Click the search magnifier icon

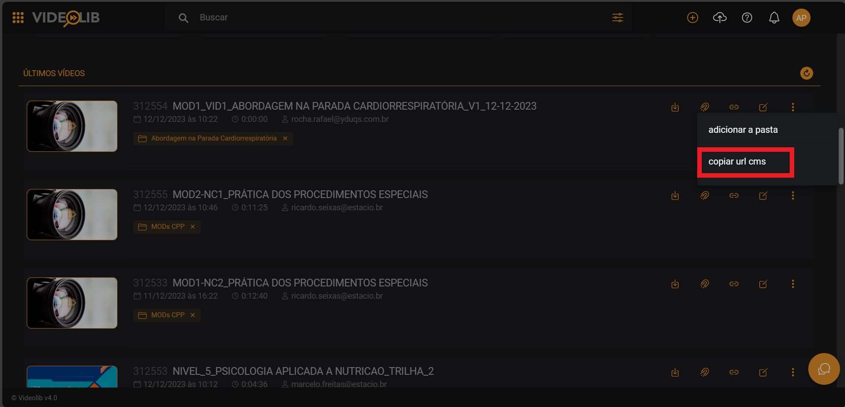183,18
